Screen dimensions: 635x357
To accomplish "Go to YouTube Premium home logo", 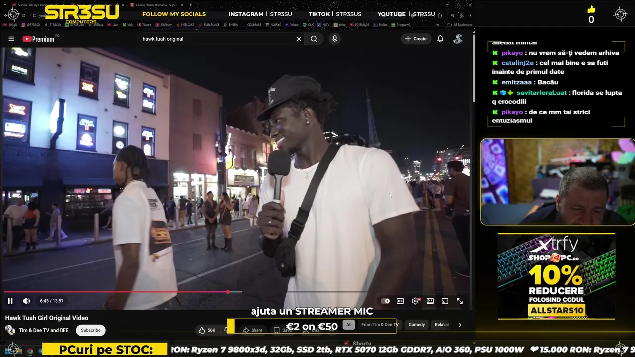I will [38, 39].
